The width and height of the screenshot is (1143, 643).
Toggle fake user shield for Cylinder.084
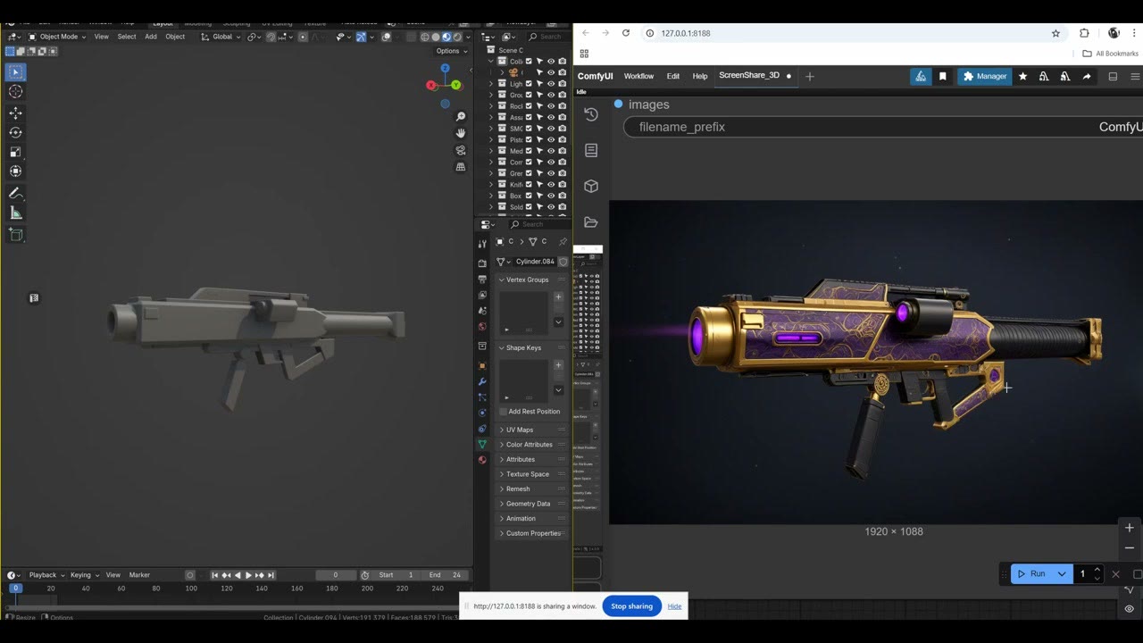(x=563, y=262)
